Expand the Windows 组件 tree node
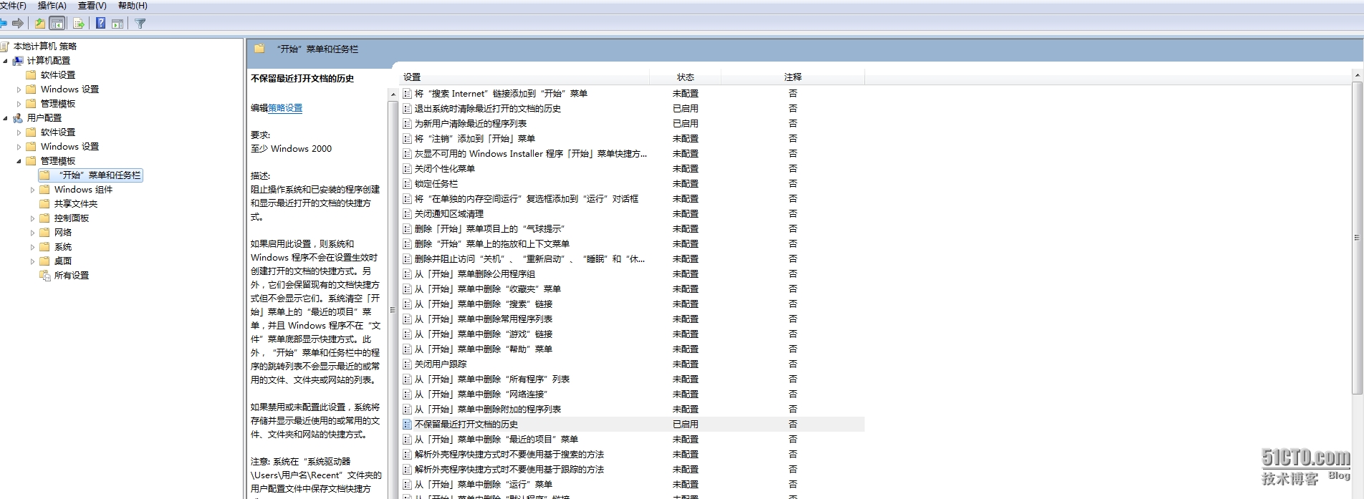 click(x=32, y=190)
